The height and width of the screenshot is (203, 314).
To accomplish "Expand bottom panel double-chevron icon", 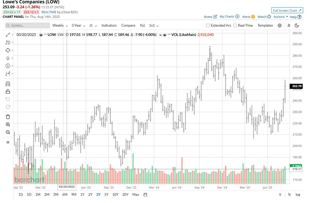I will tap(280, 194).
